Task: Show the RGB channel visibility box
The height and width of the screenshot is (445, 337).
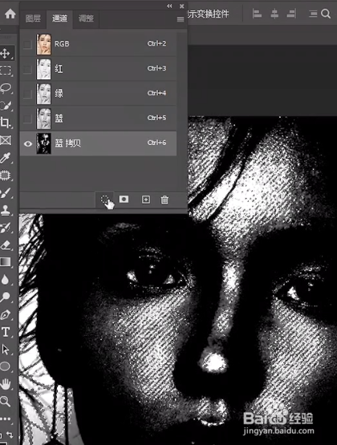Action: [27, 44]
